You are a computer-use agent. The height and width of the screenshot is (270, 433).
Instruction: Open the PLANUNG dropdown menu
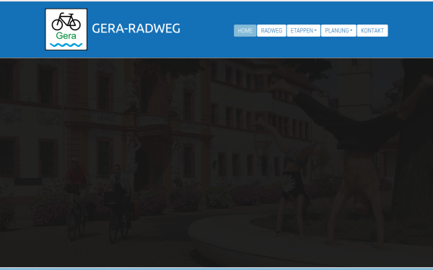tap(338, 30)
